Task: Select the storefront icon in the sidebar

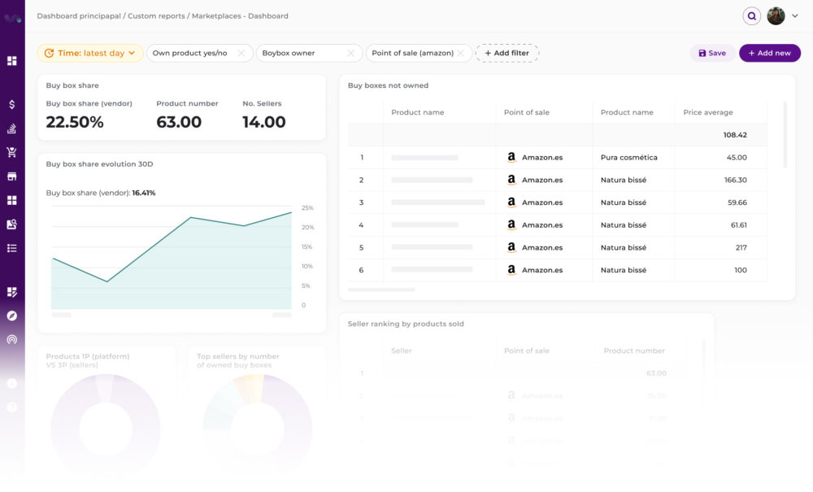Action: point(12,176)
